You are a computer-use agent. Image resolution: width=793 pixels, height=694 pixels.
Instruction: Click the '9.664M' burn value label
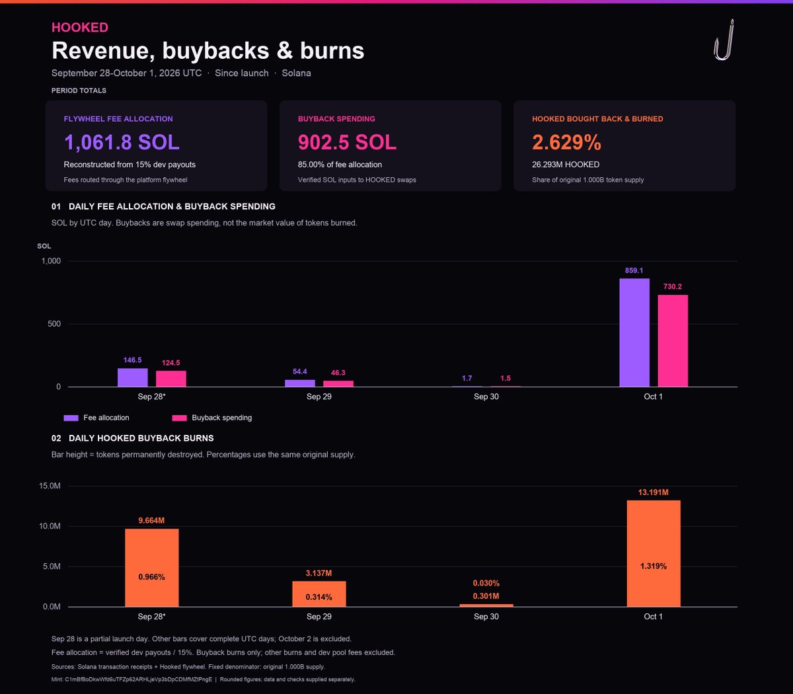(152, 521)
